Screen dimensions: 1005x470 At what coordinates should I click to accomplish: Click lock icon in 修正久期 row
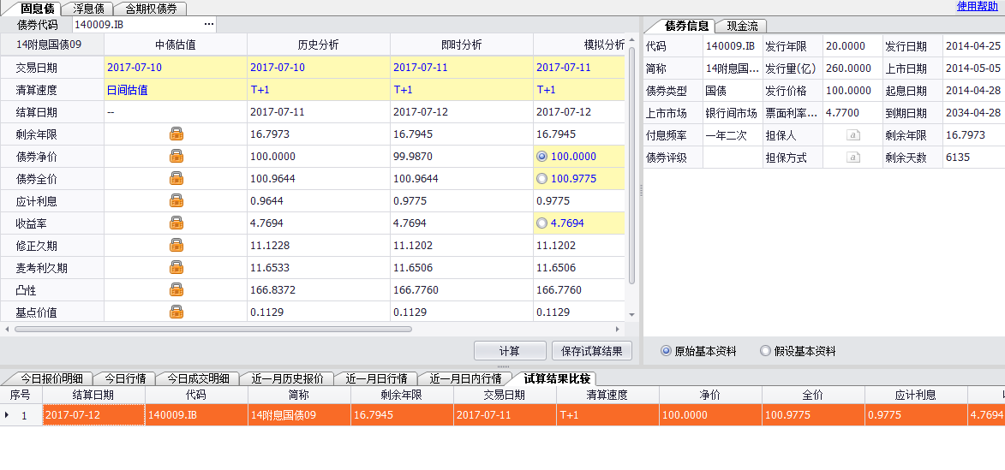pos(176,245)
